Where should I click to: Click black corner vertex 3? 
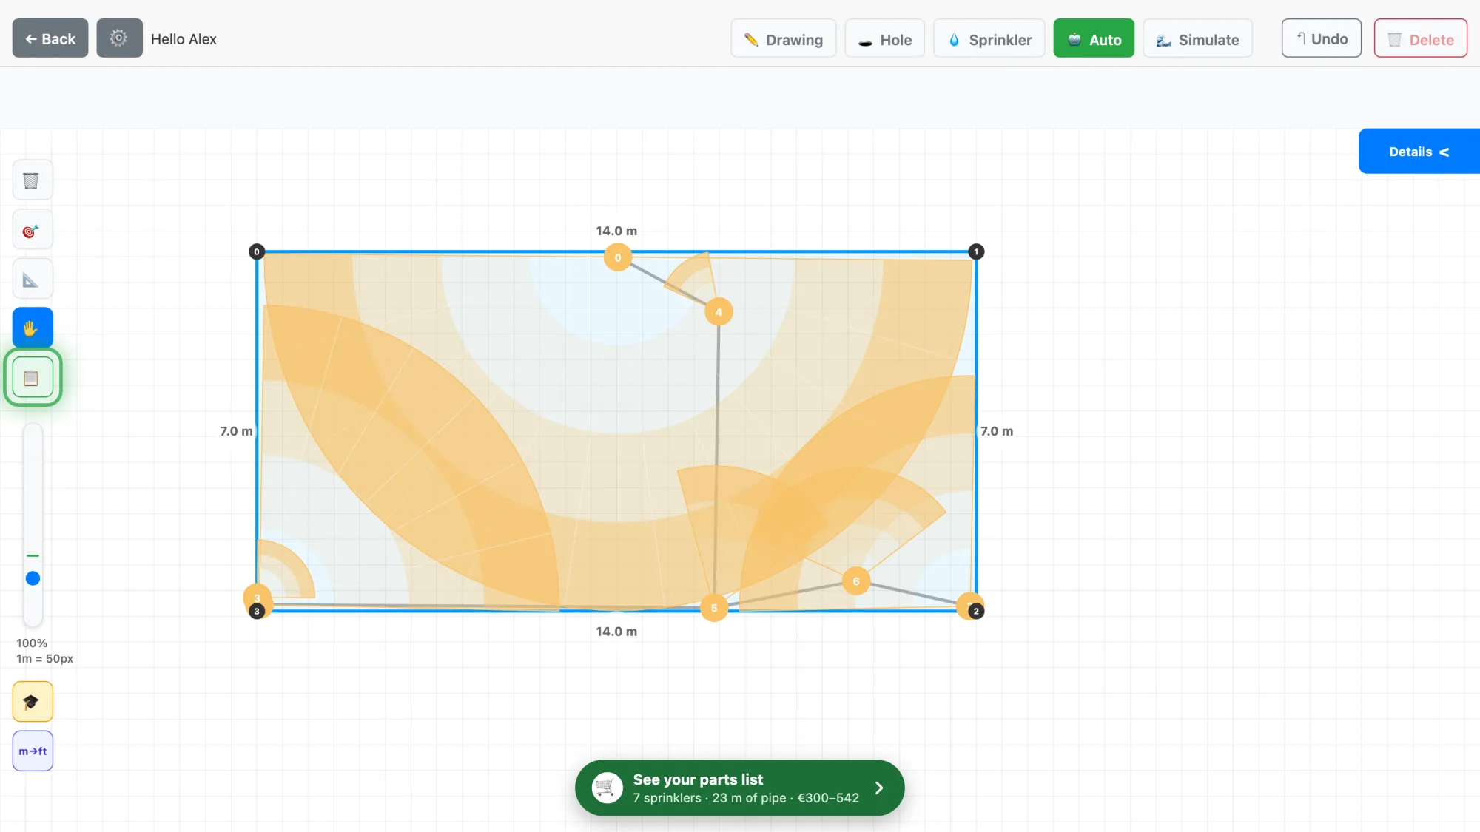click(257, 611)
